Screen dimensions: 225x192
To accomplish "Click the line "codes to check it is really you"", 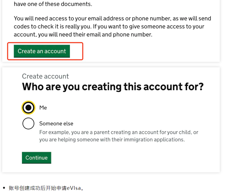I will tap(109, 27).
